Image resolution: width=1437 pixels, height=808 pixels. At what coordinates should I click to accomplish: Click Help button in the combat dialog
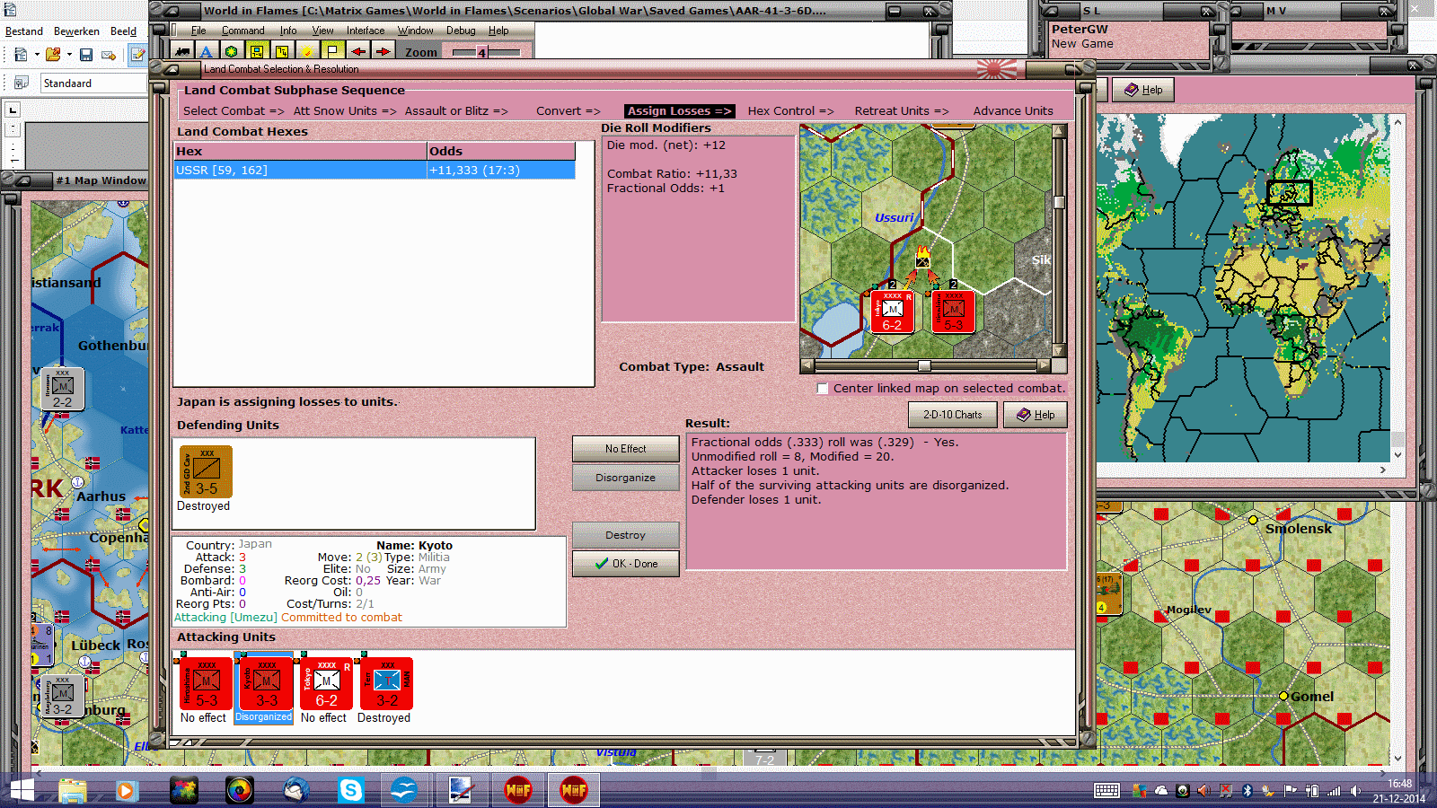1035,415
